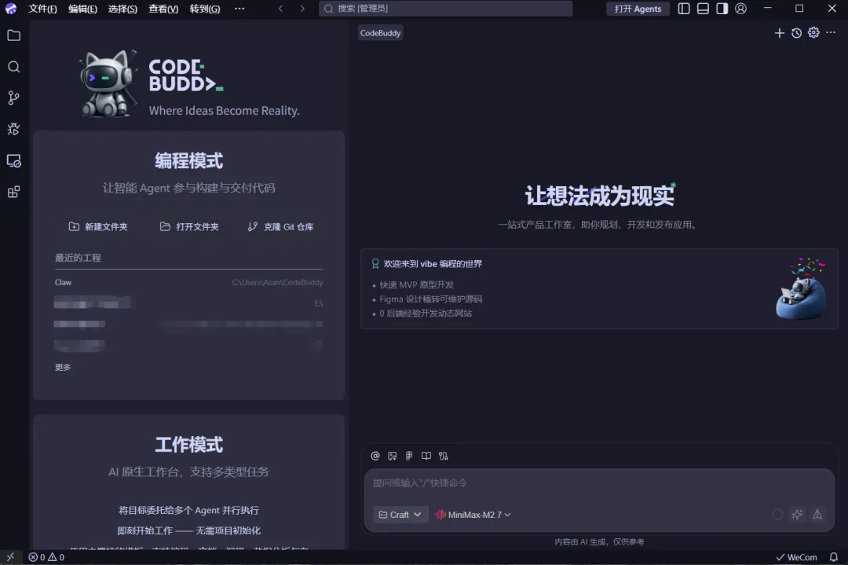Expand the Craft mode dropdown
Viewport: 848px width, 565px height.
(x=400, y=515)
